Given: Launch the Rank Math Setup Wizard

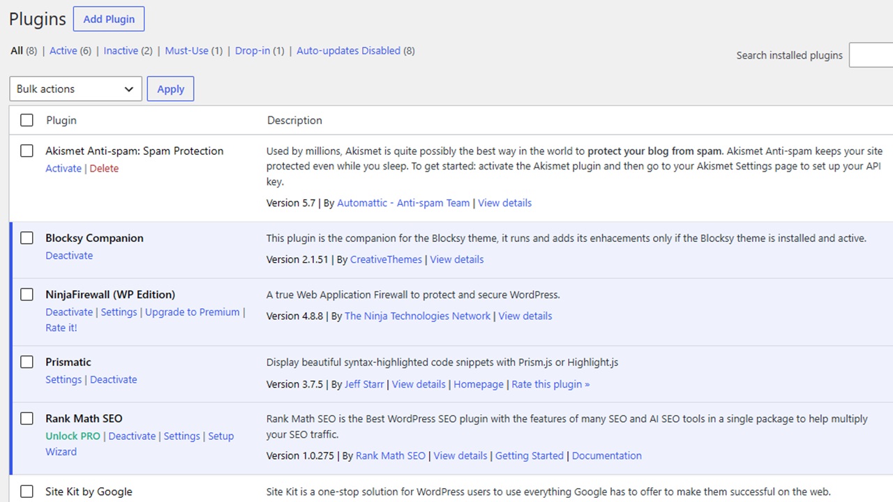Looking at the screenshot, I should (x=220, y=436).
